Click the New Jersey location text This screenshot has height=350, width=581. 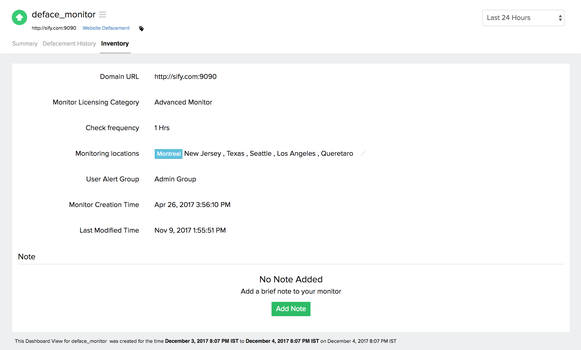[x=202, y=153]
